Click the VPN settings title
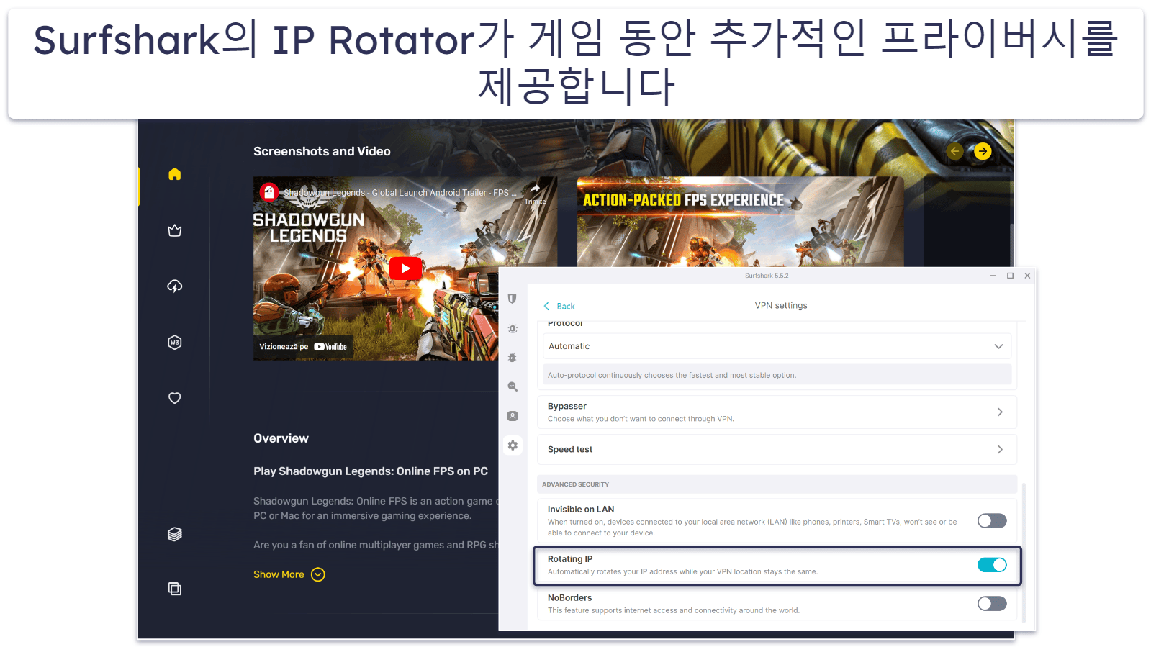The width and height of the screenshot is (1151, 647). pos(781,305)
